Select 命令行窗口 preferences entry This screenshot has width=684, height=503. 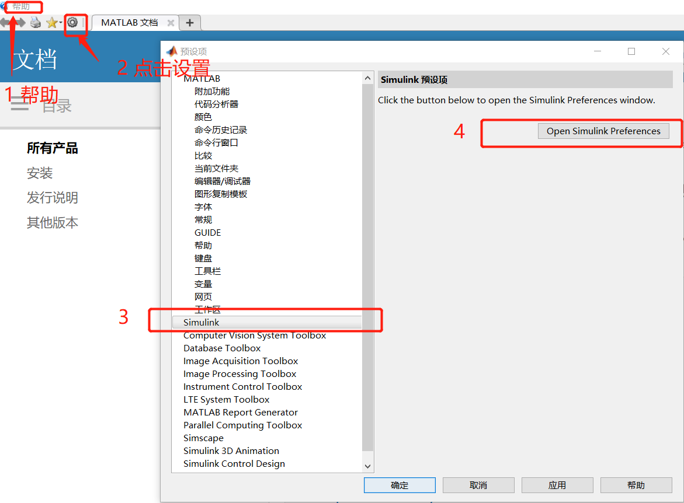(216, 142)
